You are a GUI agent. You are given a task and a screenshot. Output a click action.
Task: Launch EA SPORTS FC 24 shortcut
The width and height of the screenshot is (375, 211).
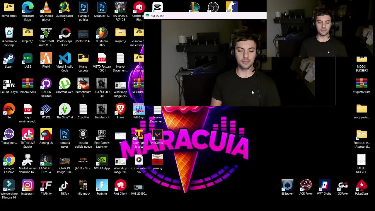[46, 164]
